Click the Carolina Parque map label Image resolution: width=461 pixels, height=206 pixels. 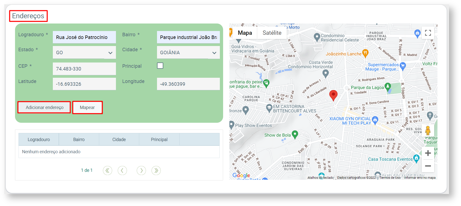251,98
